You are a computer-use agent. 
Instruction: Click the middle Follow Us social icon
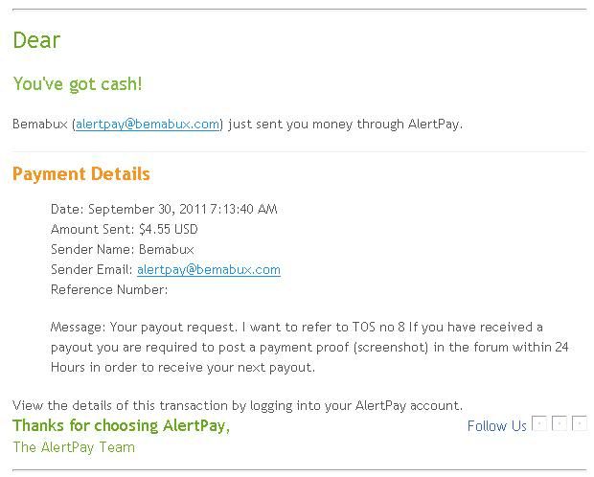click(x=560, y=423)
